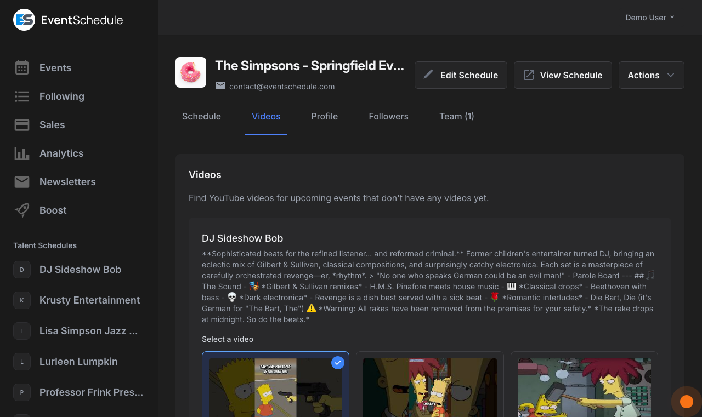Screen dimensions: 702x417
Task: Open the Profile tab
Action: [325, 116]
